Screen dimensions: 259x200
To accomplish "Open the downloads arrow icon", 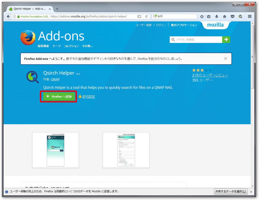I will coord(217,16).
